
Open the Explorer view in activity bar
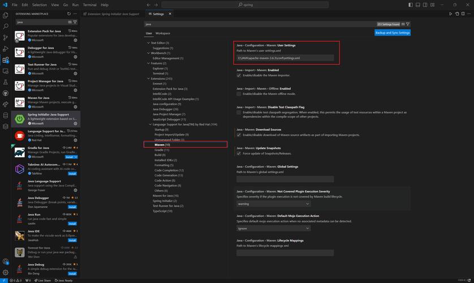coord(6,16)
